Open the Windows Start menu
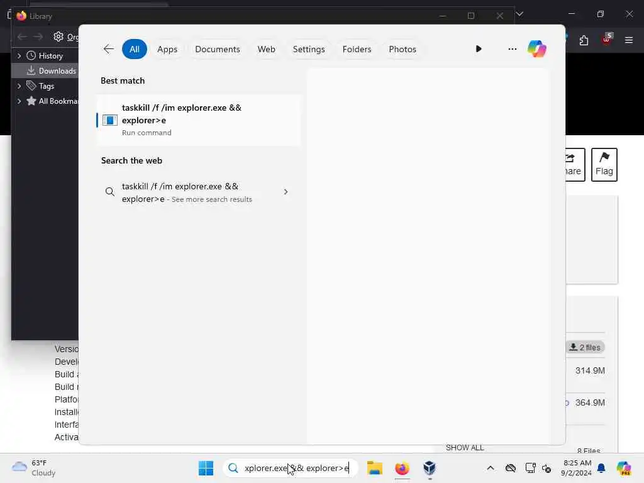The image size is (644, 483). (x=206, y=468)
